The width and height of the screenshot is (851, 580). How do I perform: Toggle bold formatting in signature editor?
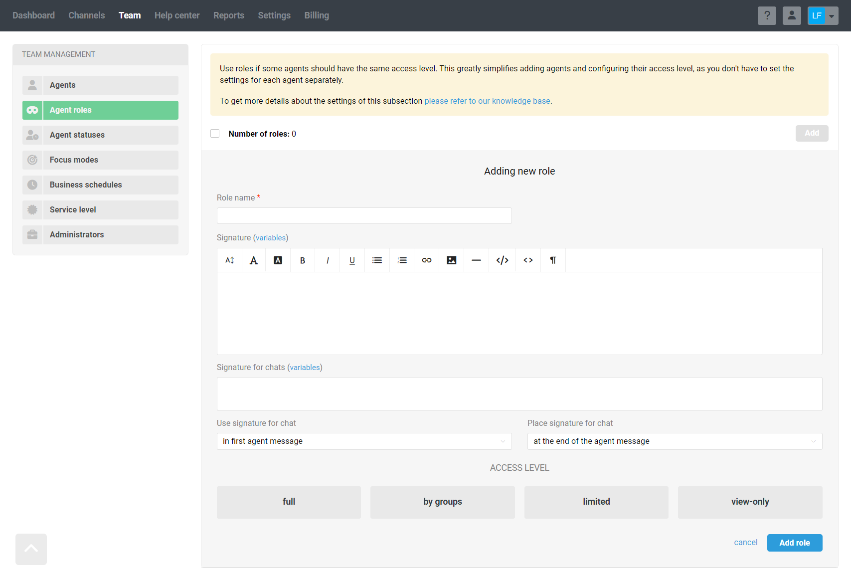point(303,260)
